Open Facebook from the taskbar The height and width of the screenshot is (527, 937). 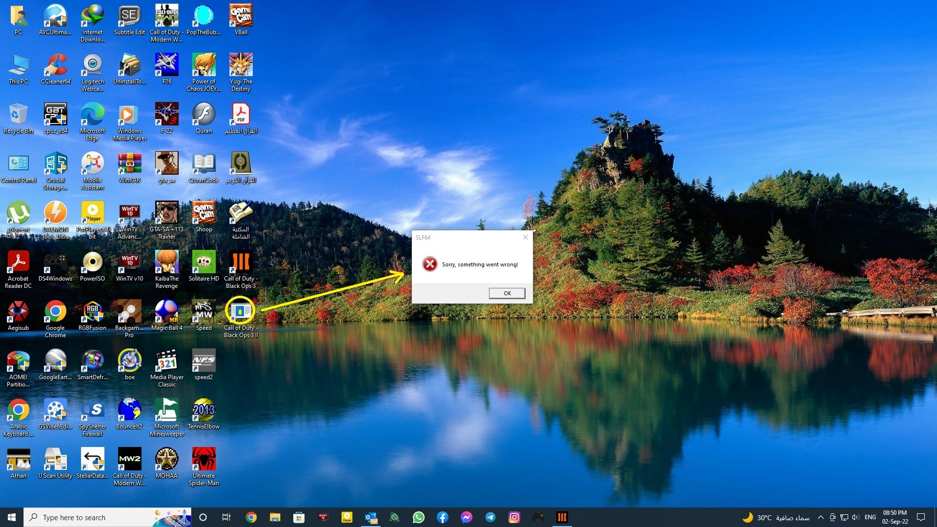443,517
